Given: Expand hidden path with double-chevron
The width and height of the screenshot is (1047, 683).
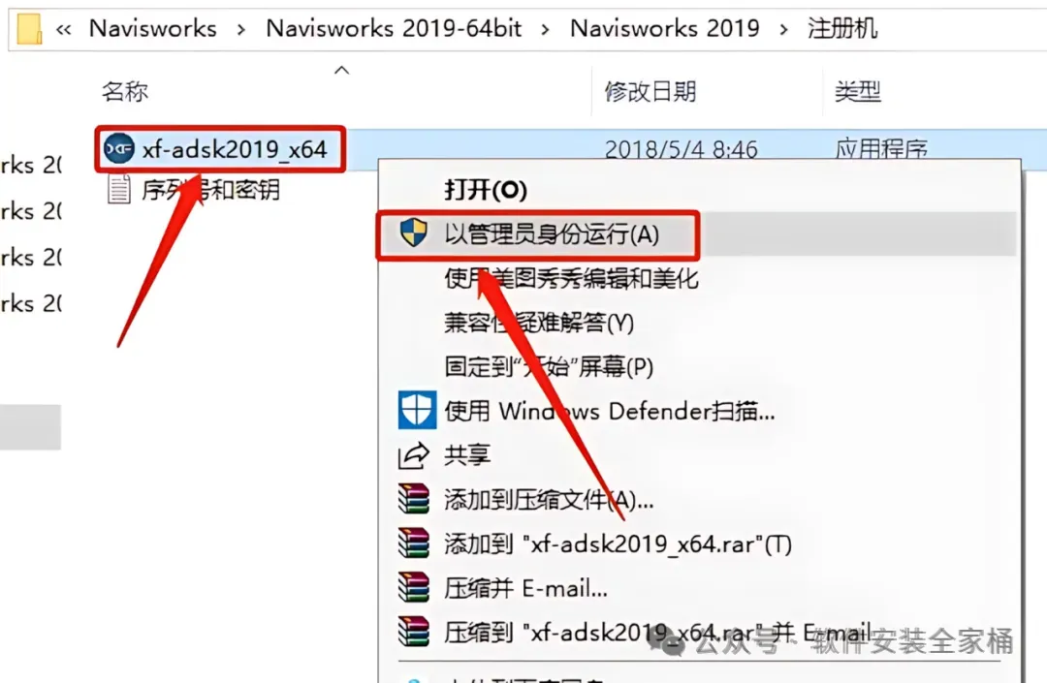Looking at the screenshot, I should (63, 29).
